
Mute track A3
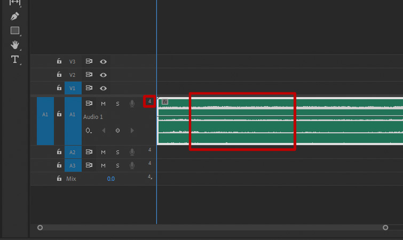(103, 165)
